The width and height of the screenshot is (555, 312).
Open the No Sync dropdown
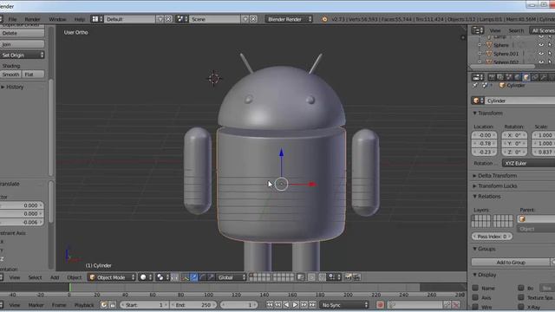click(344, 305)
